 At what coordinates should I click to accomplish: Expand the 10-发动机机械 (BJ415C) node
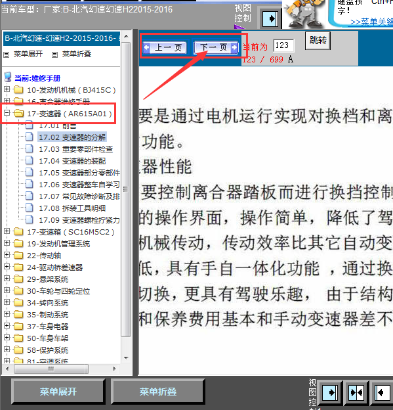pyautogui.click(x=7, y=89)
